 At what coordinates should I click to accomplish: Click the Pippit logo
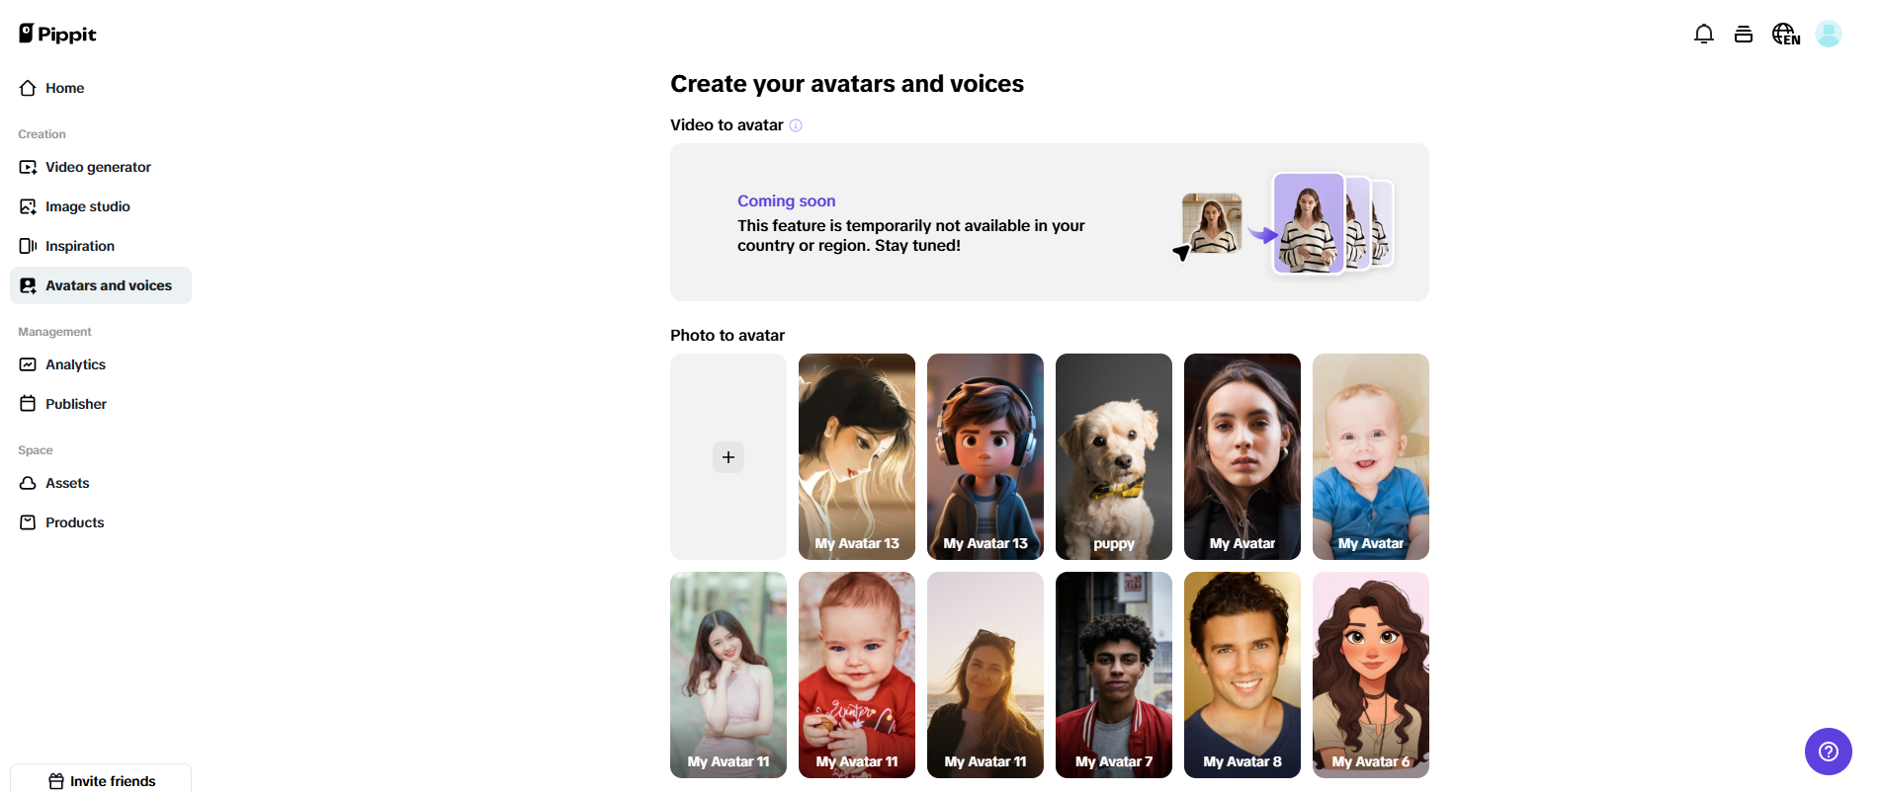coord(57,34)
